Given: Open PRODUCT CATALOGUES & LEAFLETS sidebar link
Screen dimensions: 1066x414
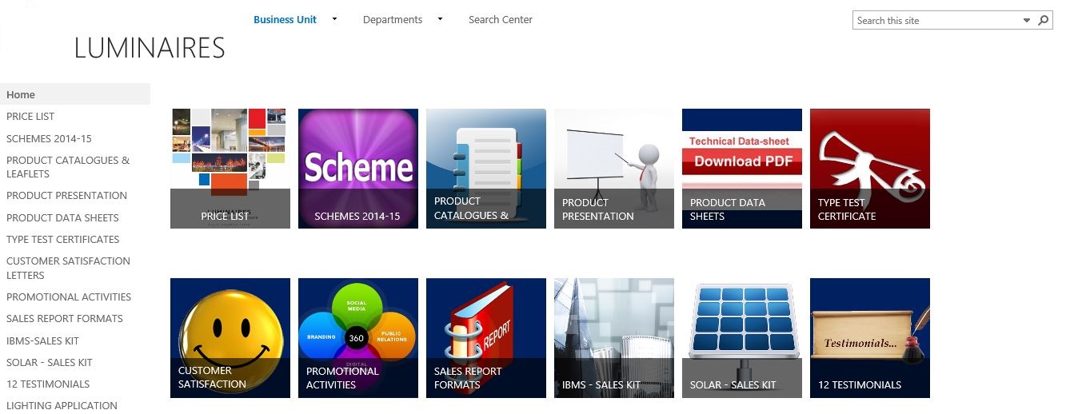Looking at the screenshot, I should [x=68, y=167].
